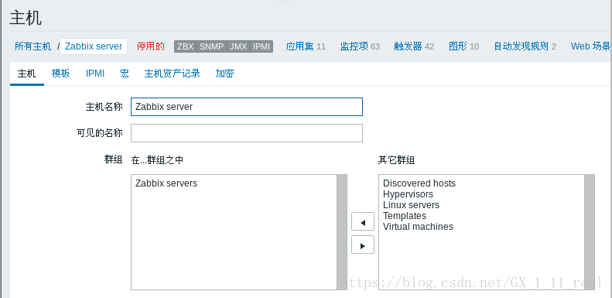The image size is (612, 298).
Task: Toggle the 停用的 status link
Action: 151,46
